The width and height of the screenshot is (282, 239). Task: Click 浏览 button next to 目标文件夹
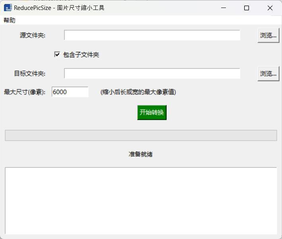[268, 74]
